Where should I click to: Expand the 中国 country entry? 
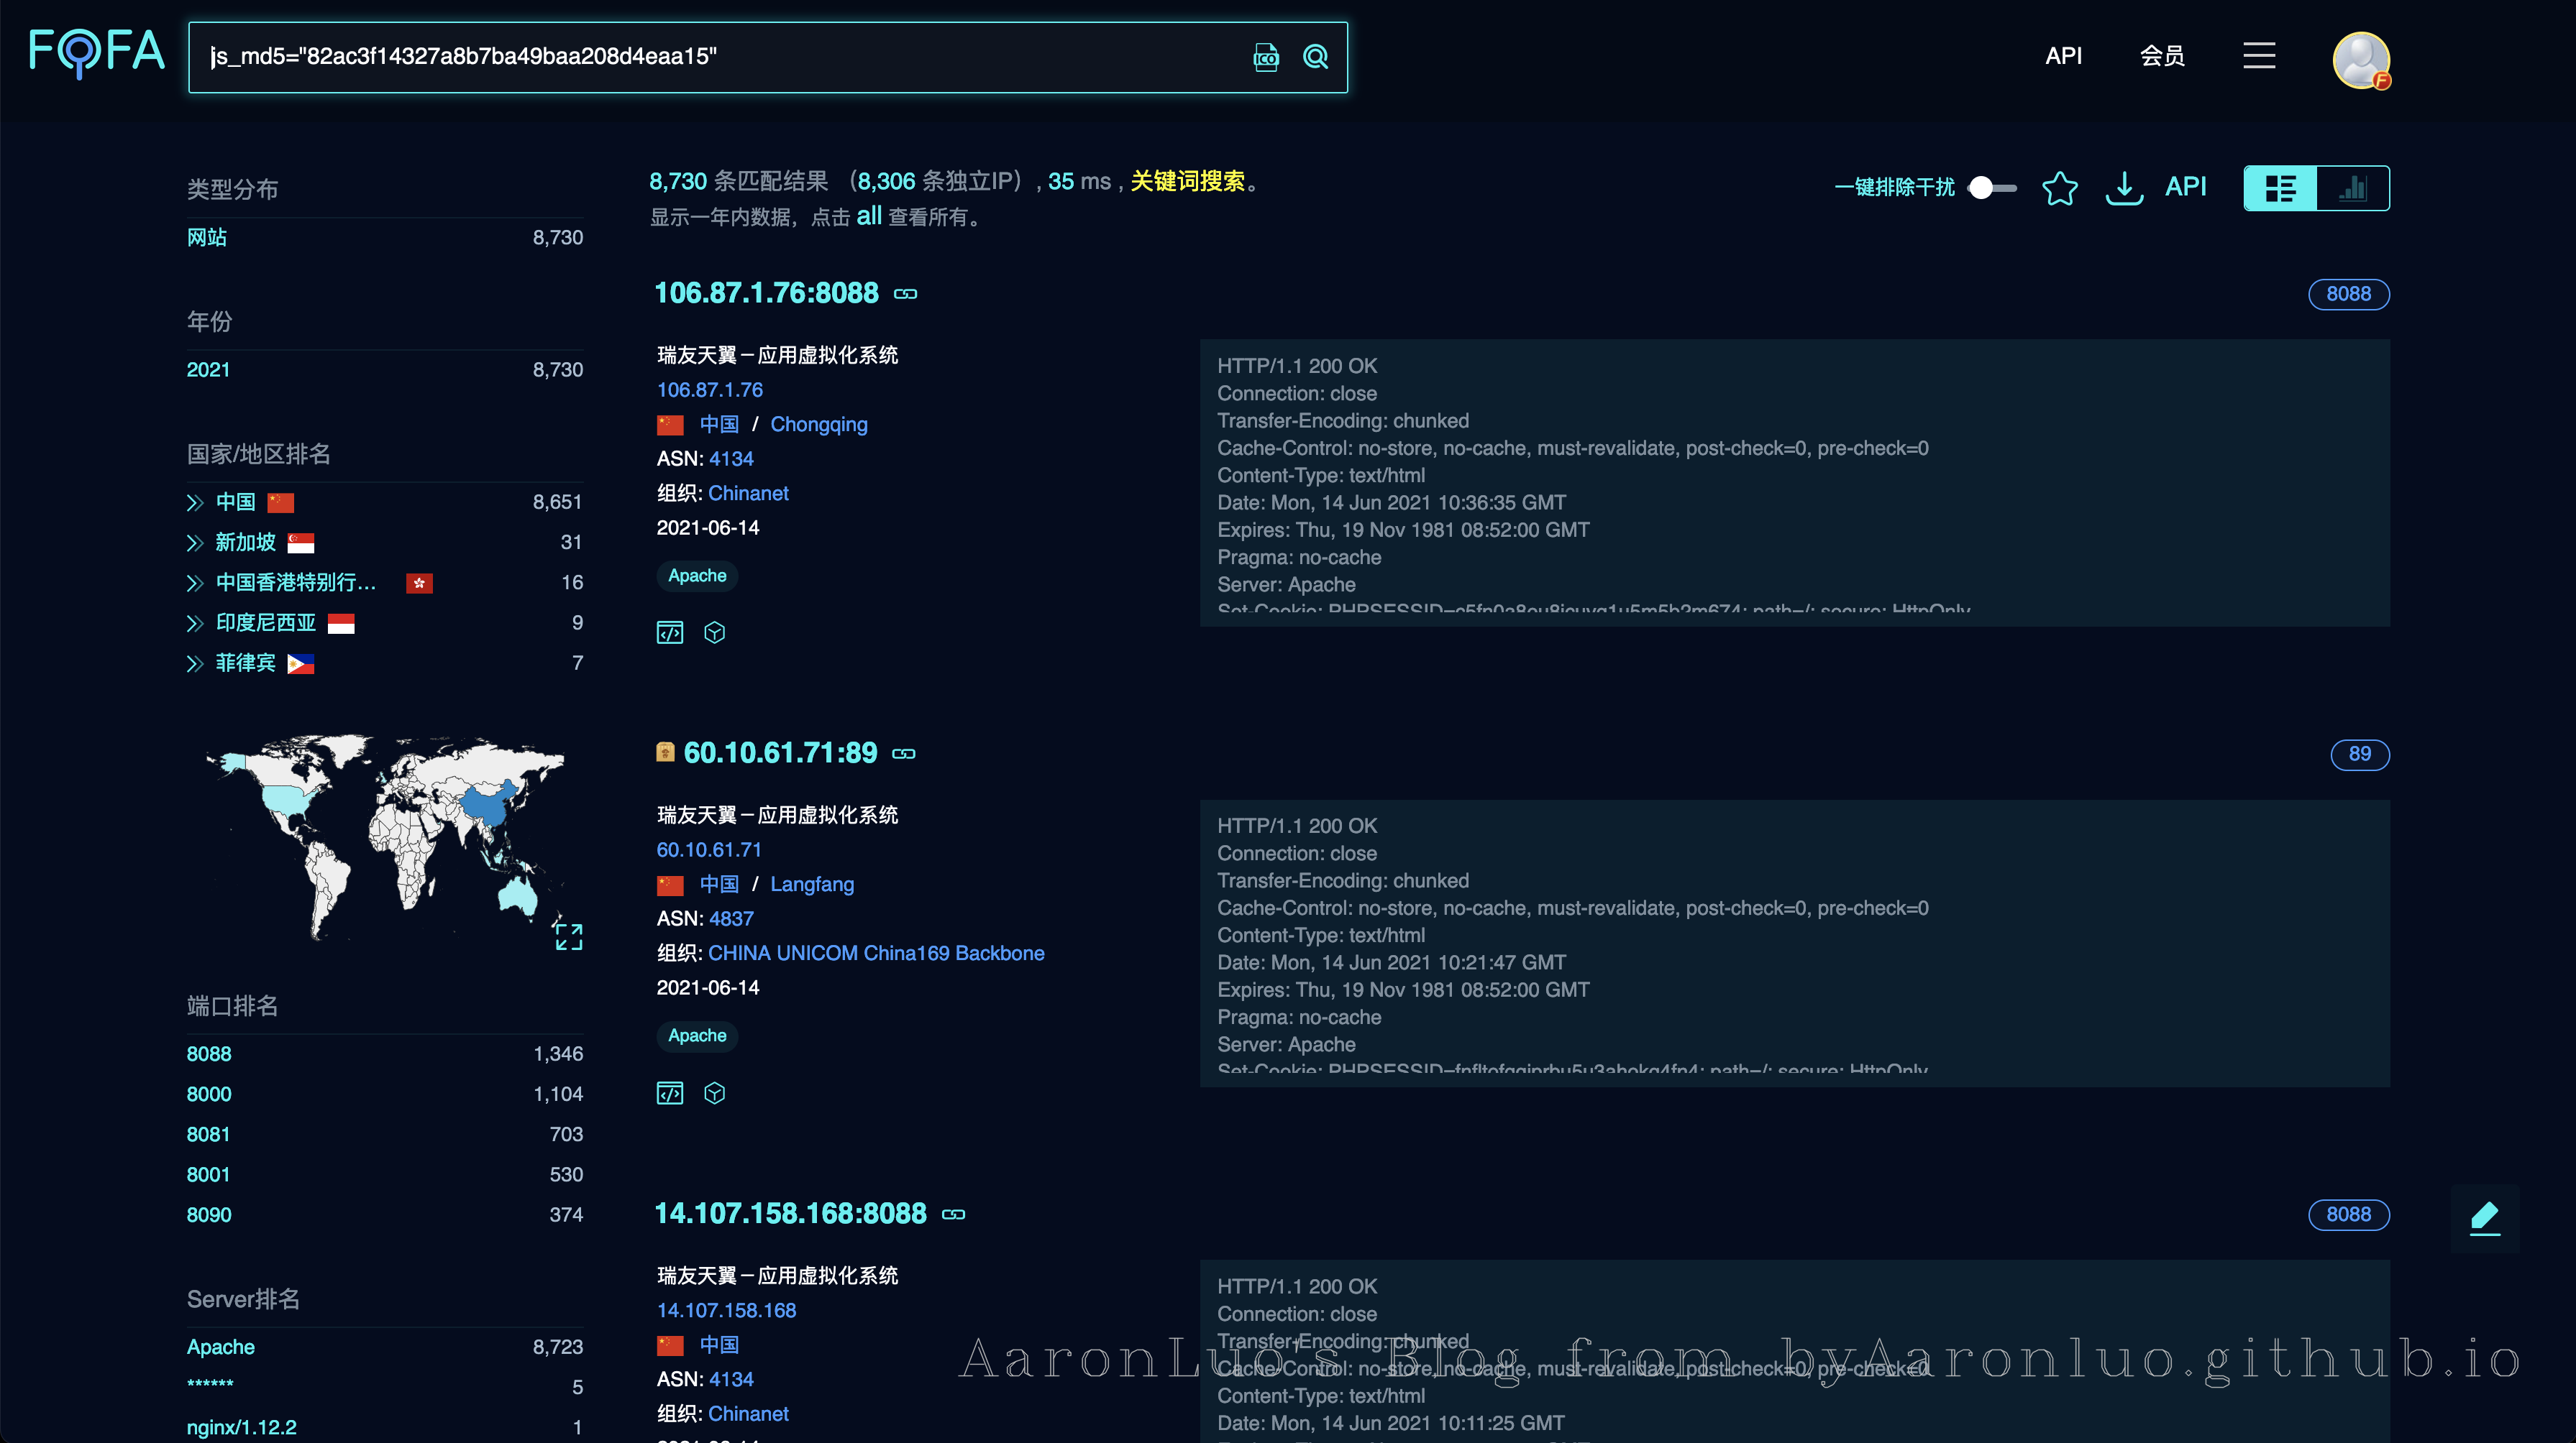point(195,502)
